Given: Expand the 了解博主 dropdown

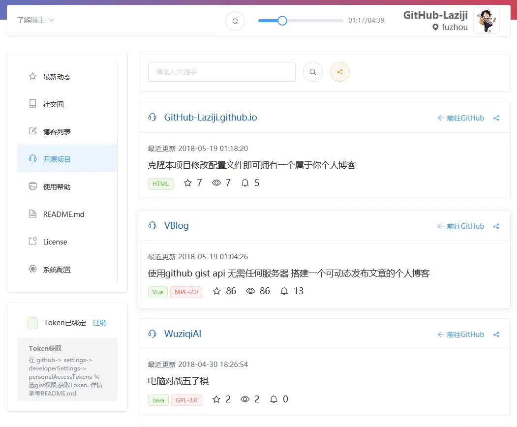Looking at the screenshot, I should tap(35, 20).
